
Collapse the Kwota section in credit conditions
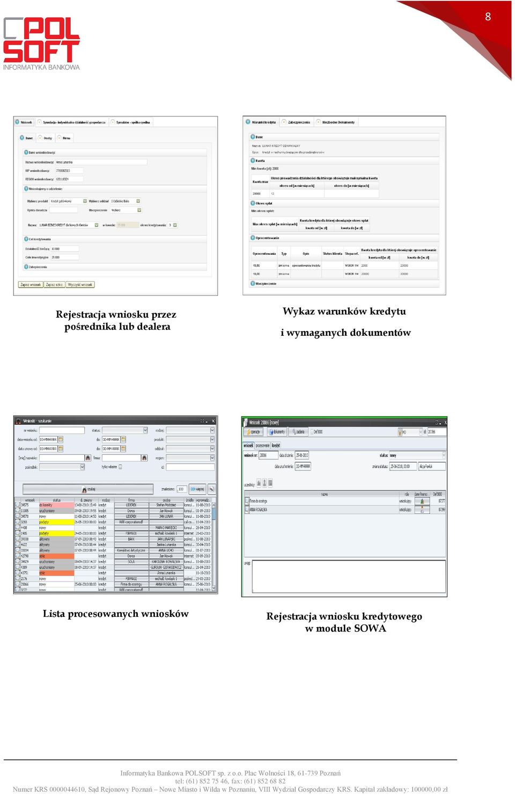[x=253, y=160]
